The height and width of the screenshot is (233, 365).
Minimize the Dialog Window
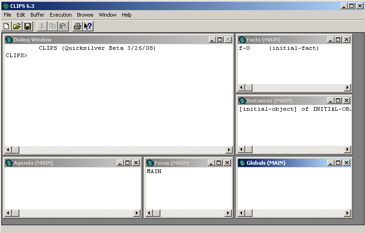212,40
